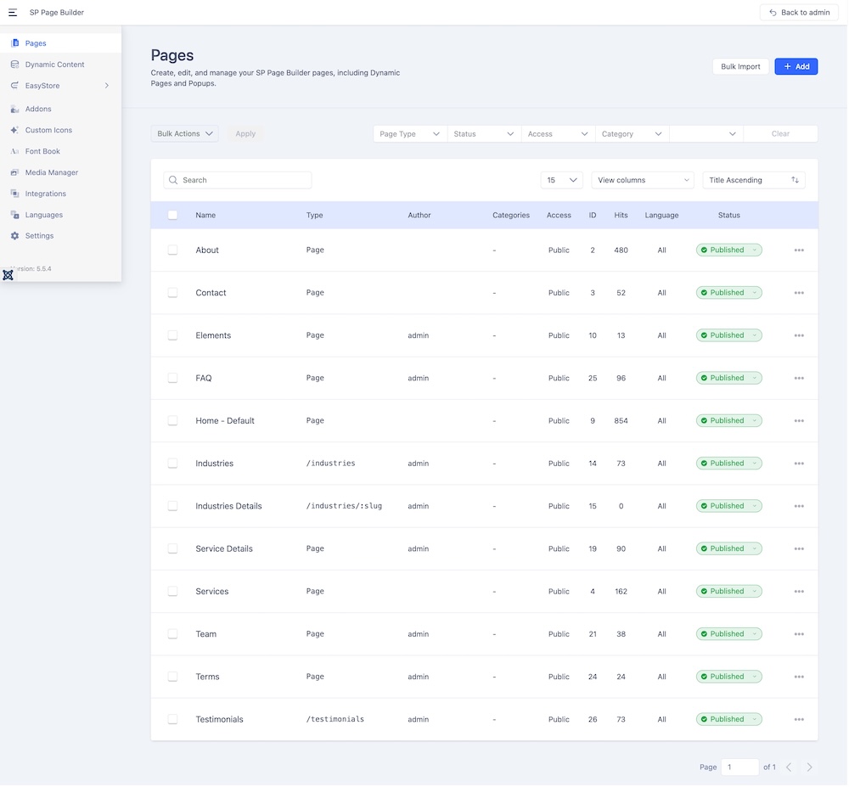Select the Contact page checkbox
The image size is (849, 787).
[173, 293]
